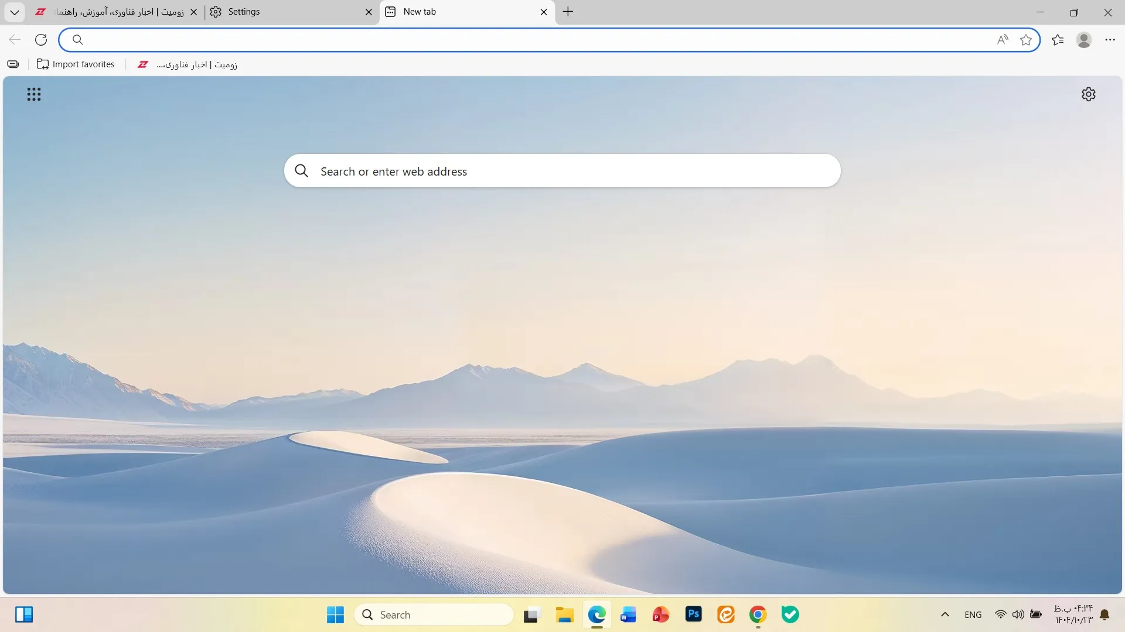
Task: Open the favorites list
Action: [x=1058, y=39]
